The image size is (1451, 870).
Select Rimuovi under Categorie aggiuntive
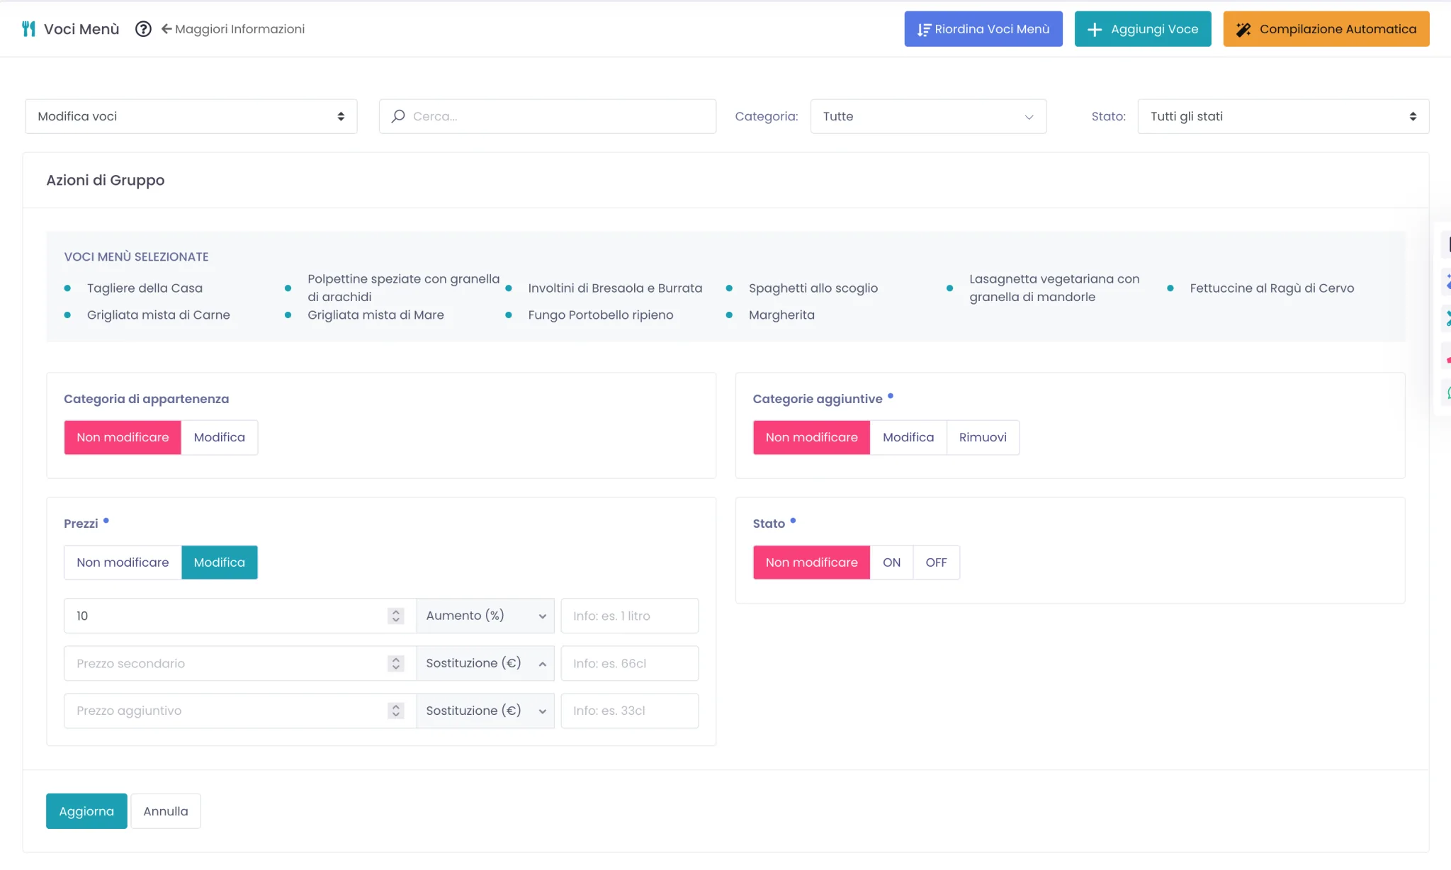pyautogui.click(x=983, y=438)
